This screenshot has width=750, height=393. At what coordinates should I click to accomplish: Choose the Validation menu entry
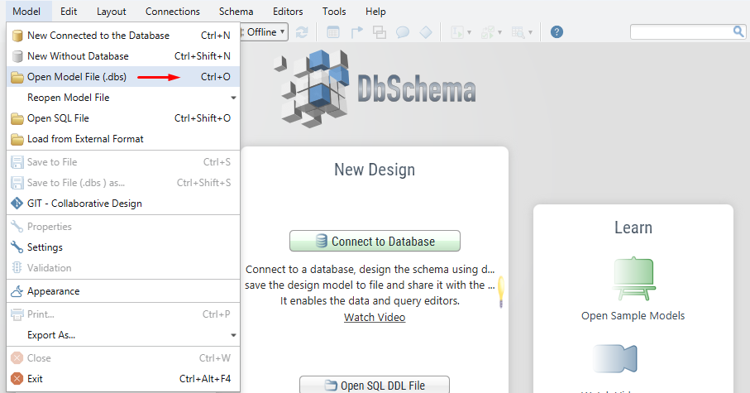click(x=123, y=267)
